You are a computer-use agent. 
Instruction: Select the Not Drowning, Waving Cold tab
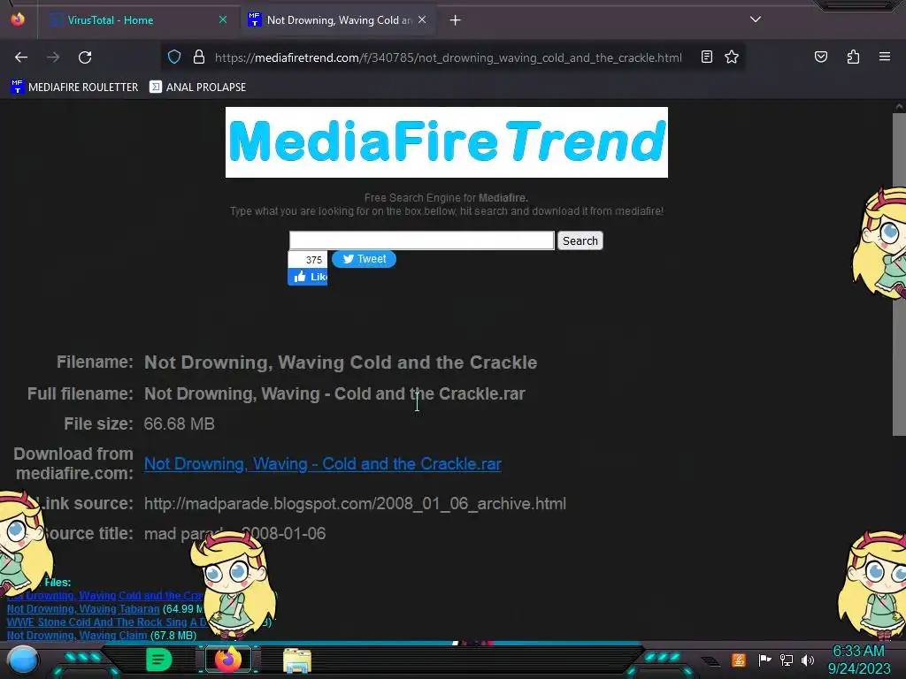coord(339,20)
